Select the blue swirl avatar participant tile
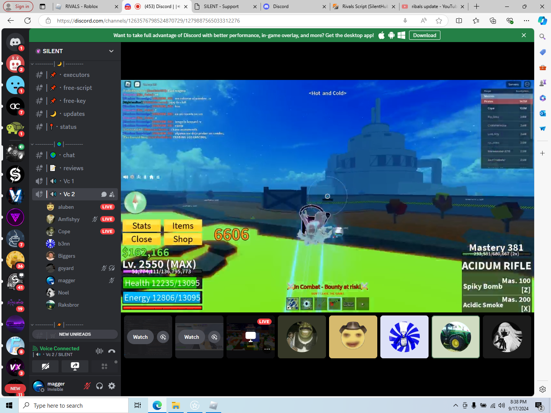The width and height of the screenshot is (551, 413). point(404,337)
